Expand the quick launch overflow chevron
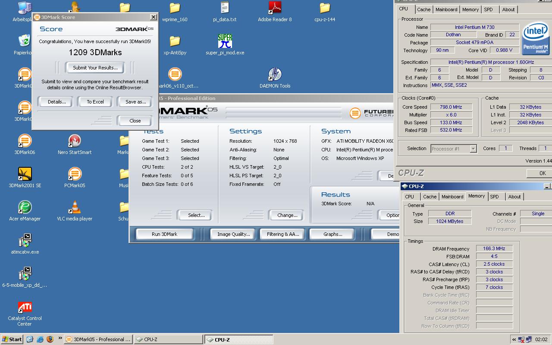The width and height of the screenshot is (552, 345). 60,338
